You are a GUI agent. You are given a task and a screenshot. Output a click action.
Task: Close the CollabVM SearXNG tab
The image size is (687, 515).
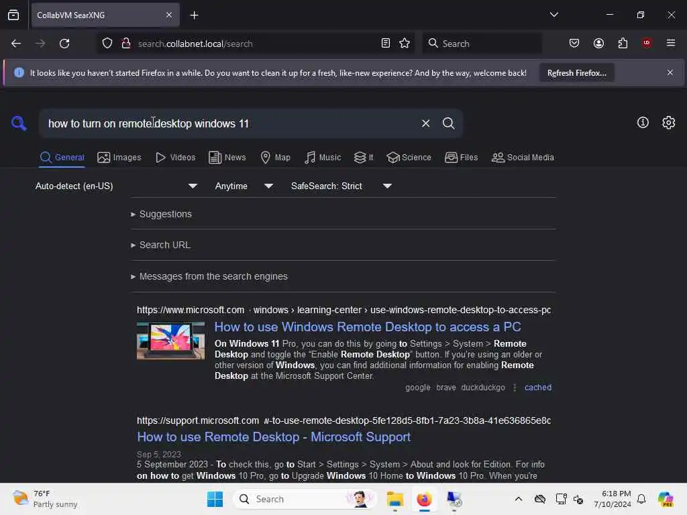tap(169, 15)
